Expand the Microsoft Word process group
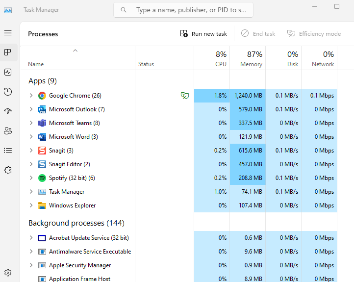The width and height of the screenshot is (354, 282). point(31,137)
